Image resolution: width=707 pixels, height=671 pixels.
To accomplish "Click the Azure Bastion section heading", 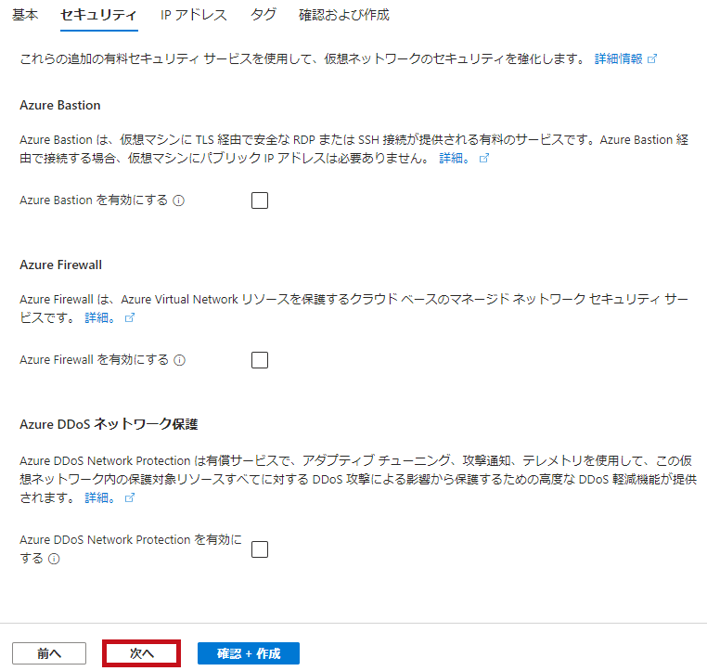I will (x=60, y=105).
